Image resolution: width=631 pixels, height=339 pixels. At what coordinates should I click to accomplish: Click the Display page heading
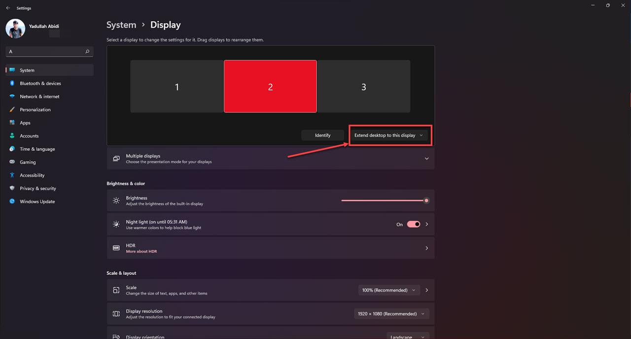[x=166, y=25]
